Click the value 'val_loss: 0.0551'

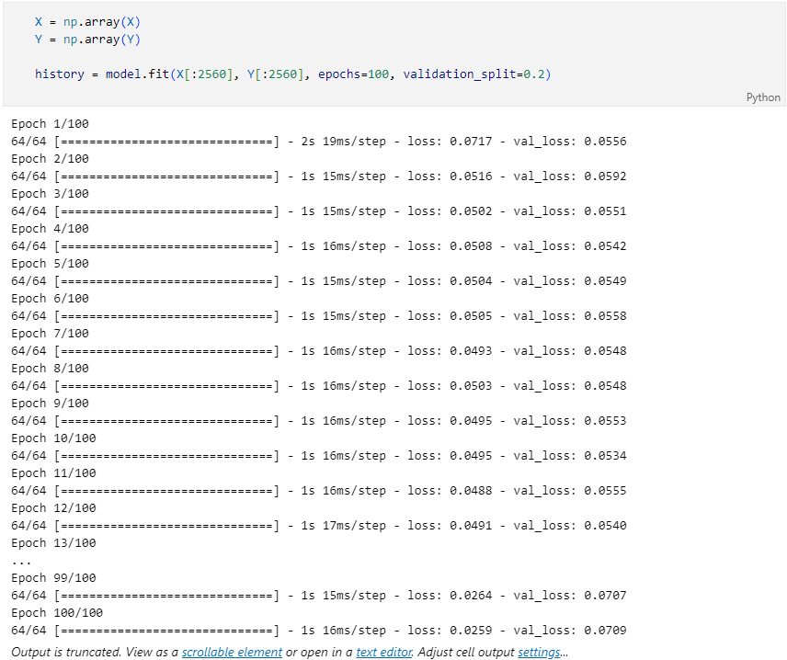(x=570, y=211)
